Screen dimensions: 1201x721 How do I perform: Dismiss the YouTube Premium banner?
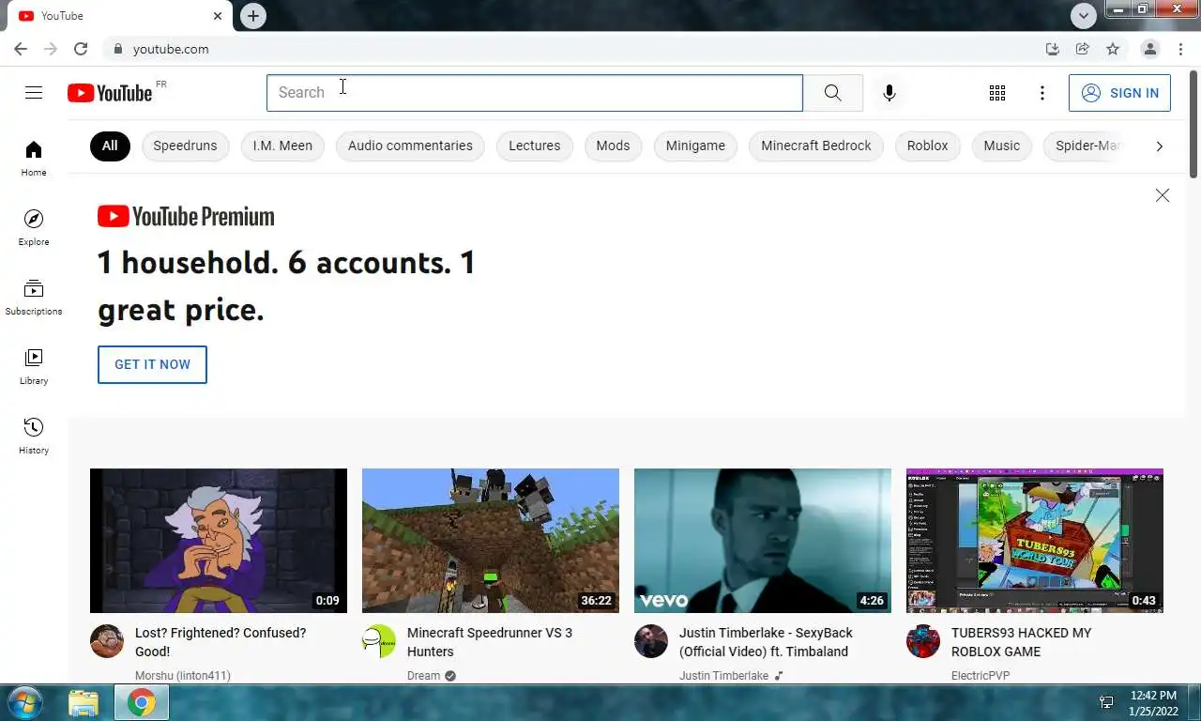1162,195
